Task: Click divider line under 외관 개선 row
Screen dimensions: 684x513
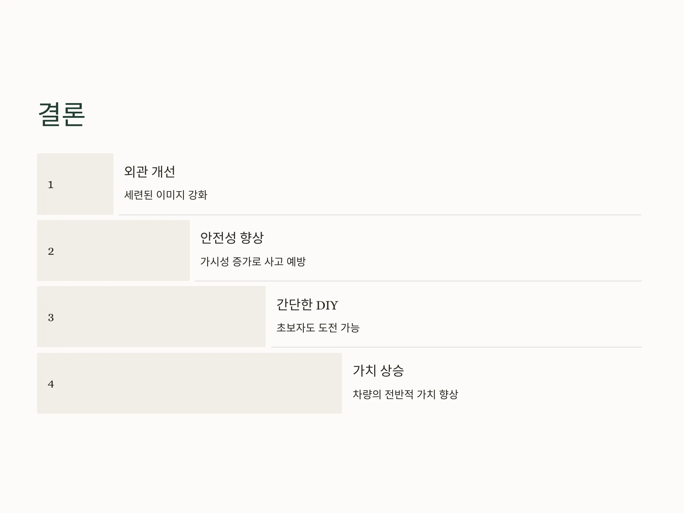Action: 380,215
